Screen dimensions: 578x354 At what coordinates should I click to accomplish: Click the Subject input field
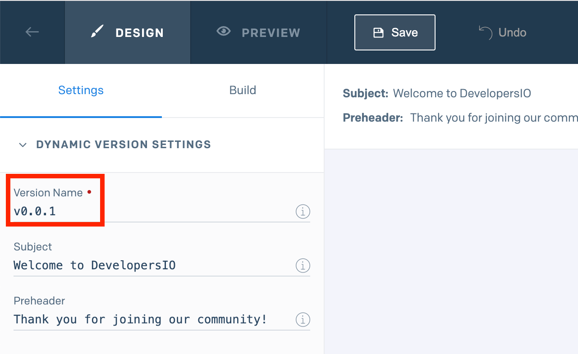pos(149,265)
